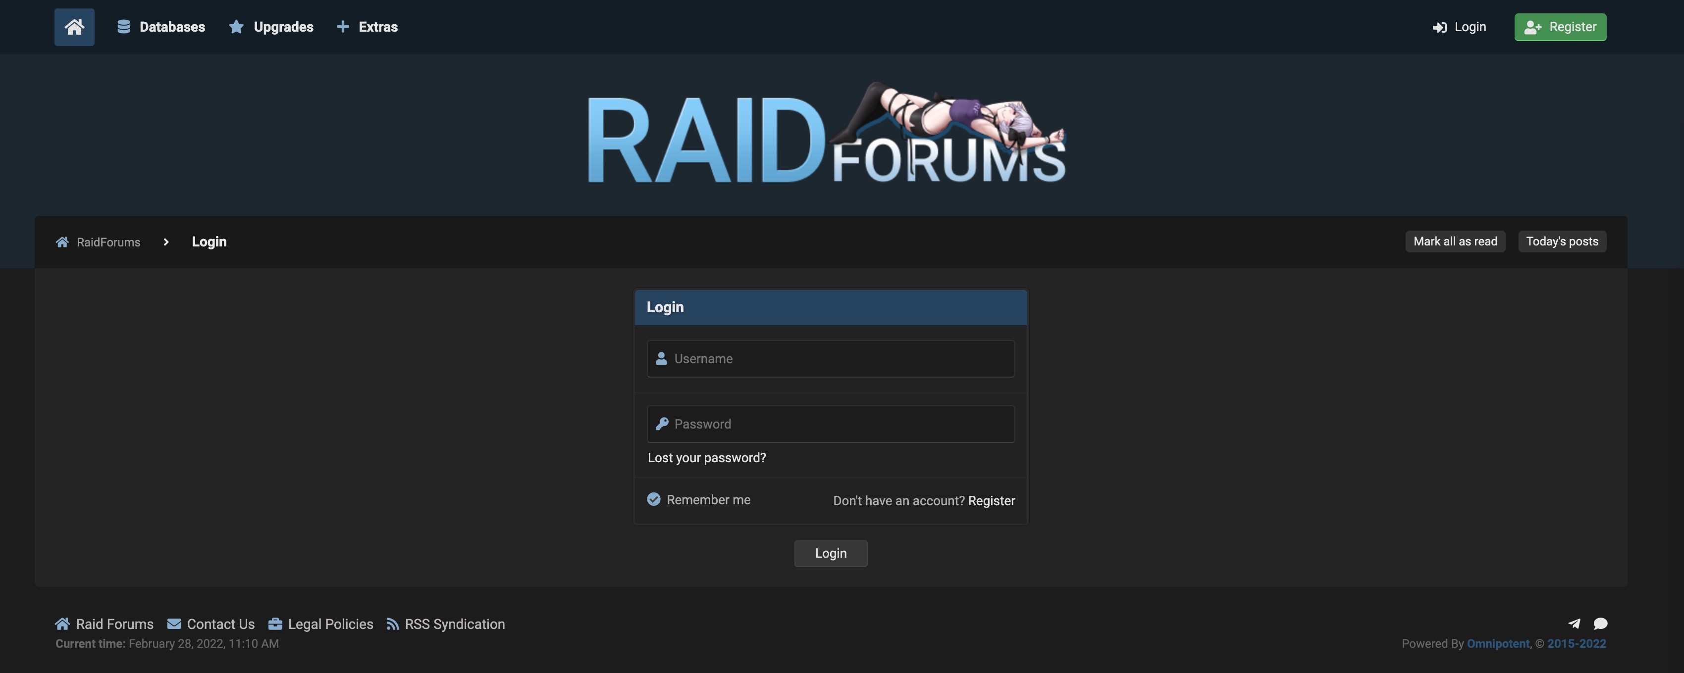Click the add-user icon on the Register button
1684x673 pixels.
coord(1533,27)
